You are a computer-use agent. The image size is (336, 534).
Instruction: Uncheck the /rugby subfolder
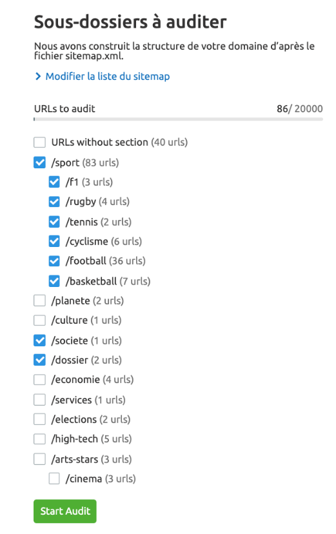click(x=54, y=202)
